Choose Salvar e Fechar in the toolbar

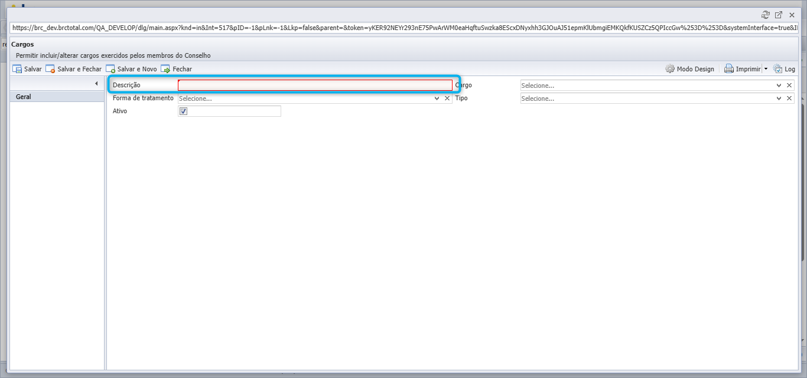point(74,69)
